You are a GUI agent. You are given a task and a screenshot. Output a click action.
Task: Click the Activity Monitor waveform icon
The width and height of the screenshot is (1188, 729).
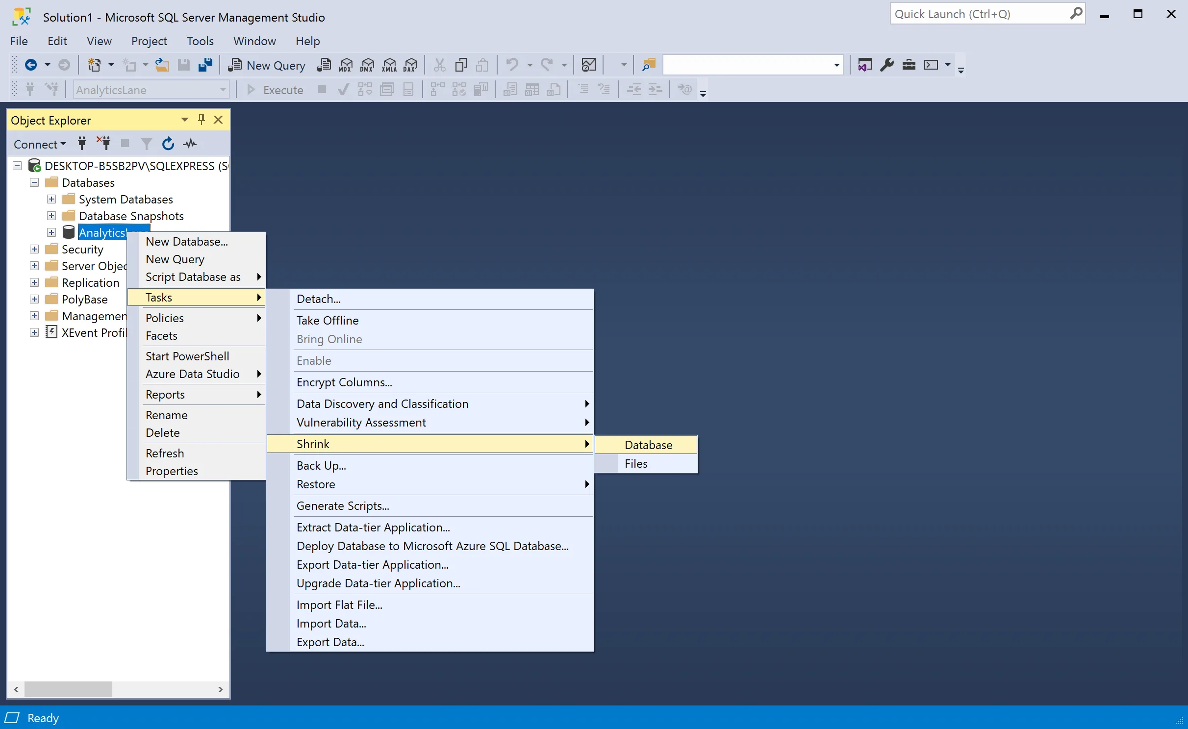[x=190, y=144]
